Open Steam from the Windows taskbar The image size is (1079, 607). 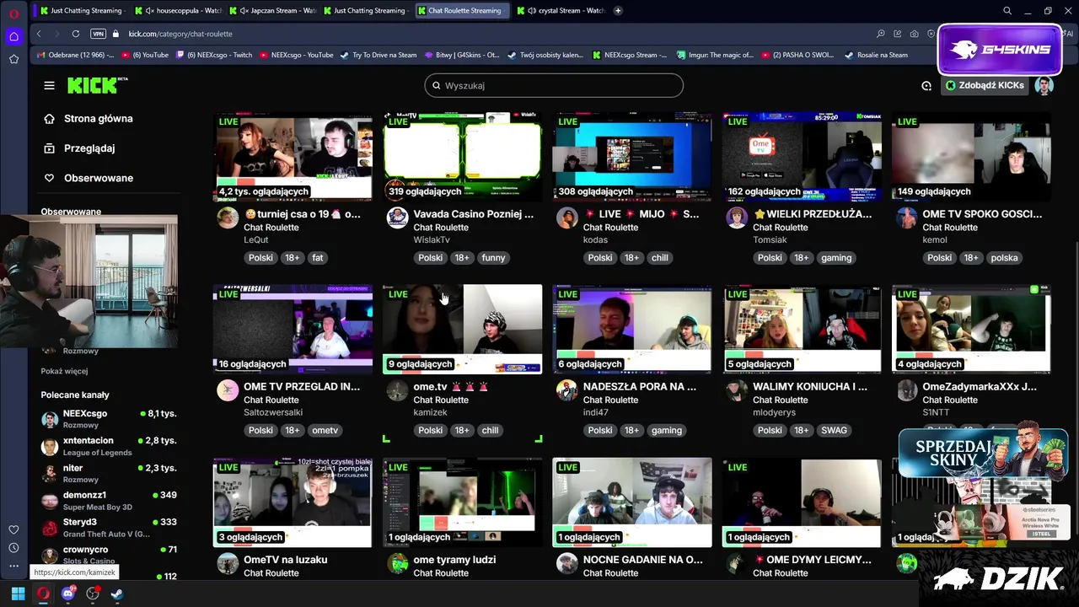117,594
